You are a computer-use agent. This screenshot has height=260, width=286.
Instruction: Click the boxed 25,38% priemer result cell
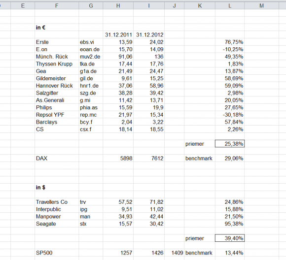(x=230, y=144)
